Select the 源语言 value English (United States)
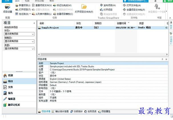Screen dimensions: 173x120 coord(60,79)
